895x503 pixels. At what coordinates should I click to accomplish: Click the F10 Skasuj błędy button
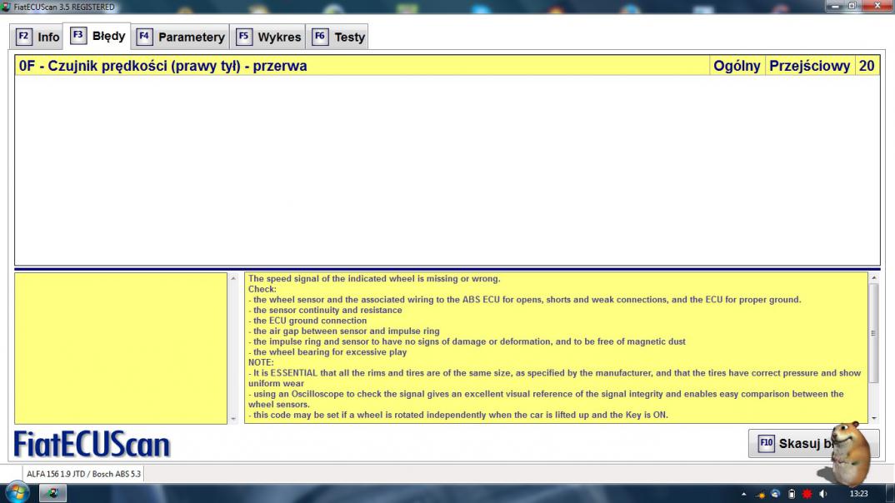pos(813,443)
